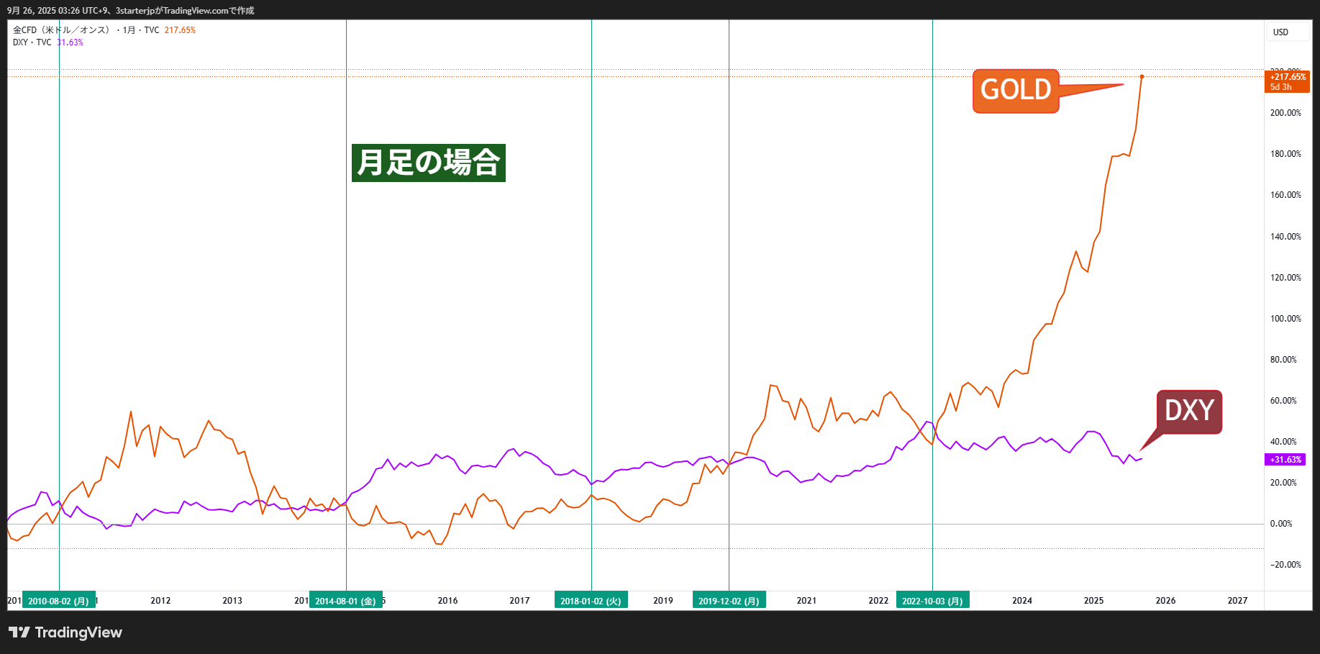Viewport: 1320px width, 654px height.
Task: Select the 2022-10-03 (月) date marker
Action: point(932,601)
